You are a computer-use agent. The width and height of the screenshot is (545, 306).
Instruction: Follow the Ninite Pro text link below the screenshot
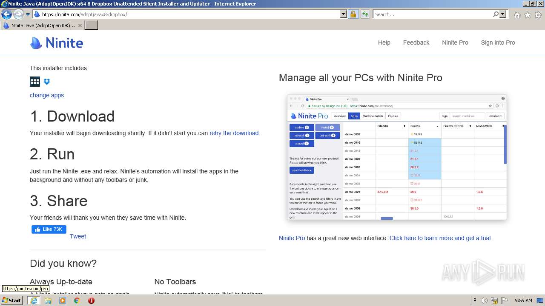pyautogui.click(x=292, y=238)
